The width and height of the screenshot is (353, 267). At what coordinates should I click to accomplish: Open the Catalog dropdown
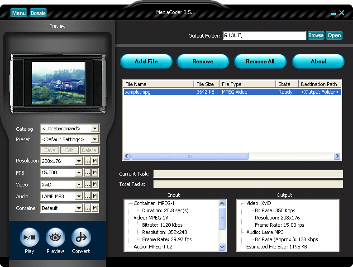click(x=94, y=129)
